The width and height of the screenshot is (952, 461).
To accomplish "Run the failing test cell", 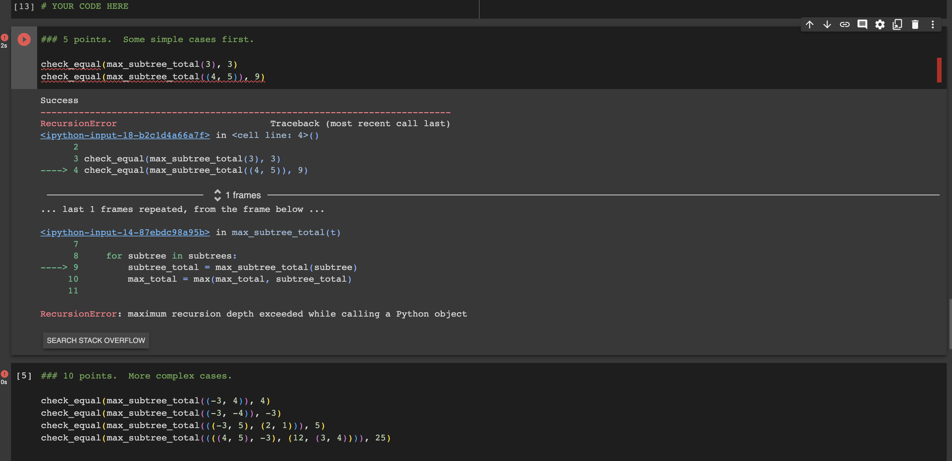I will point(24,39).
